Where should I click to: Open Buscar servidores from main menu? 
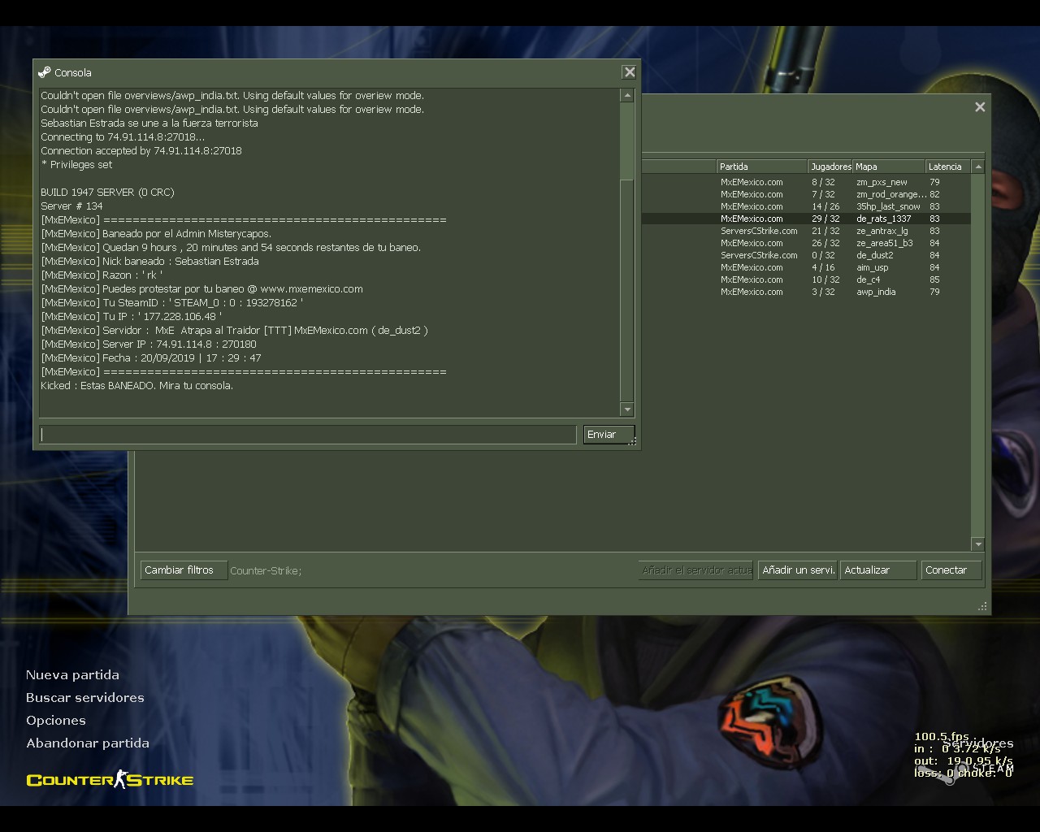click(85, 698)
